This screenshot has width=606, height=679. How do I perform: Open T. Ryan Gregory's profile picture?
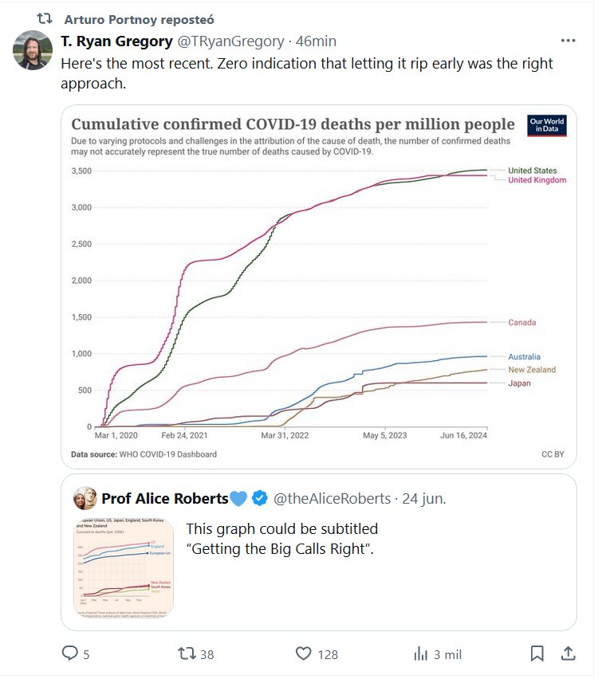33,50
